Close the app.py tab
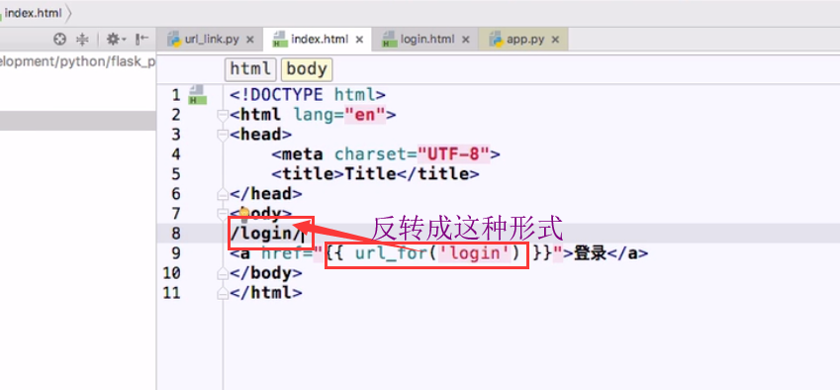The image size is (840, 390). tap(555, 40)
